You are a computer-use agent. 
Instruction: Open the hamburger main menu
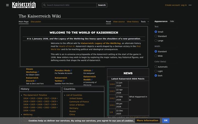click(x=7, y=5)
